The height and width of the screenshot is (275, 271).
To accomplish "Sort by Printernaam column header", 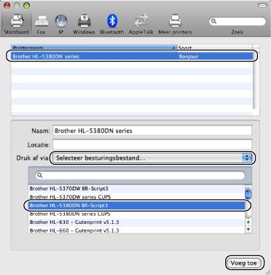I will [94, 47].
